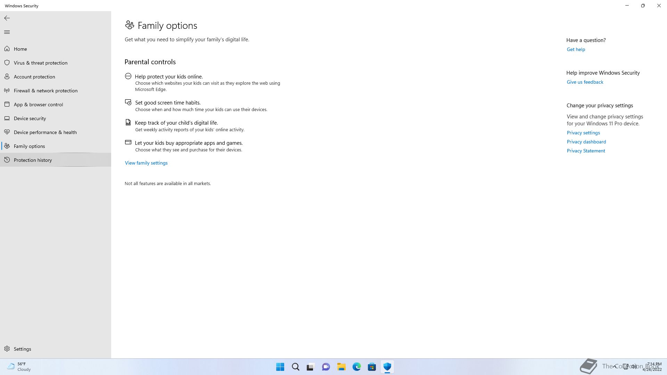
Task: Open the Windows Start menu
Action: pos(280,367)
